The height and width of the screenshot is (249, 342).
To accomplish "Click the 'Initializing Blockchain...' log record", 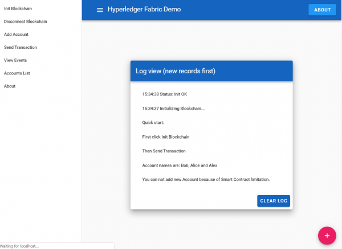I will [173, 108].
